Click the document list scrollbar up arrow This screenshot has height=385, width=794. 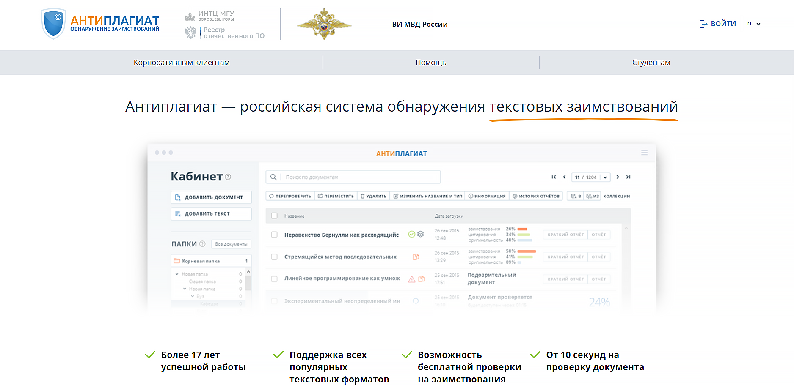click(x=626, y=228)
